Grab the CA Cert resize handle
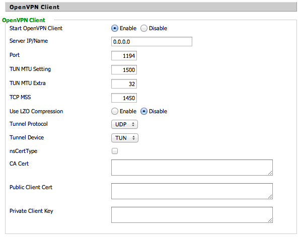 [x=270, y=173]
